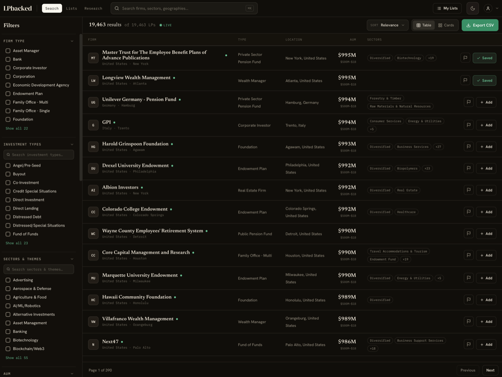Screen dimensions: 502x377
Task: Collapse the Firm Type filter section
Action: pos(72,41)
